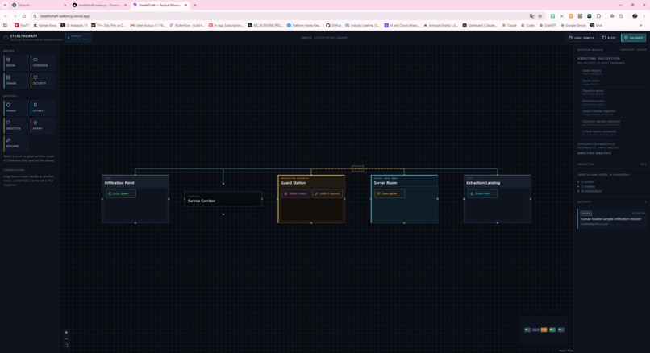
Task: Click the translate page icon
Action: pyautogui.click(x=532, y=16)
